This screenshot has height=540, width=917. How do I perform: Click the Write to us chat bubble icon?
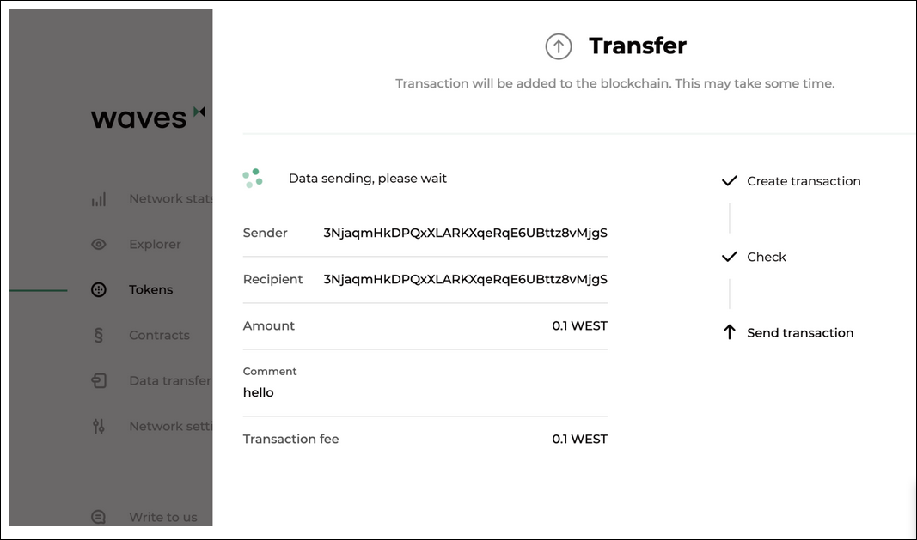tap(99, 517)
